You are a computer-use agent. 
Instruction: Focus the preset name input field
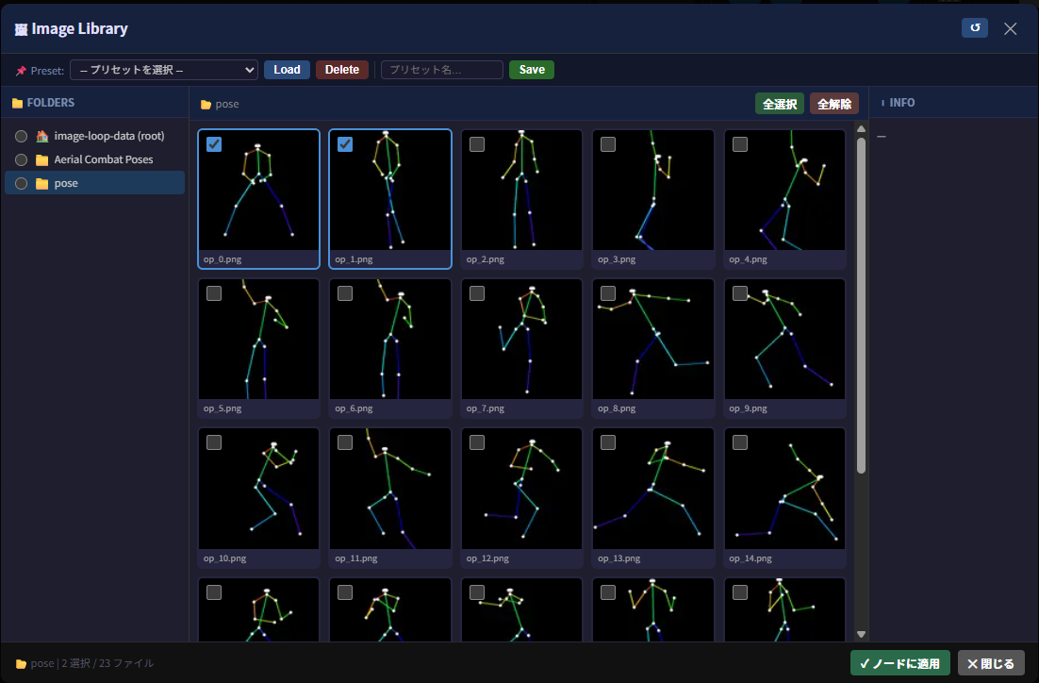[x=441, y=70]
